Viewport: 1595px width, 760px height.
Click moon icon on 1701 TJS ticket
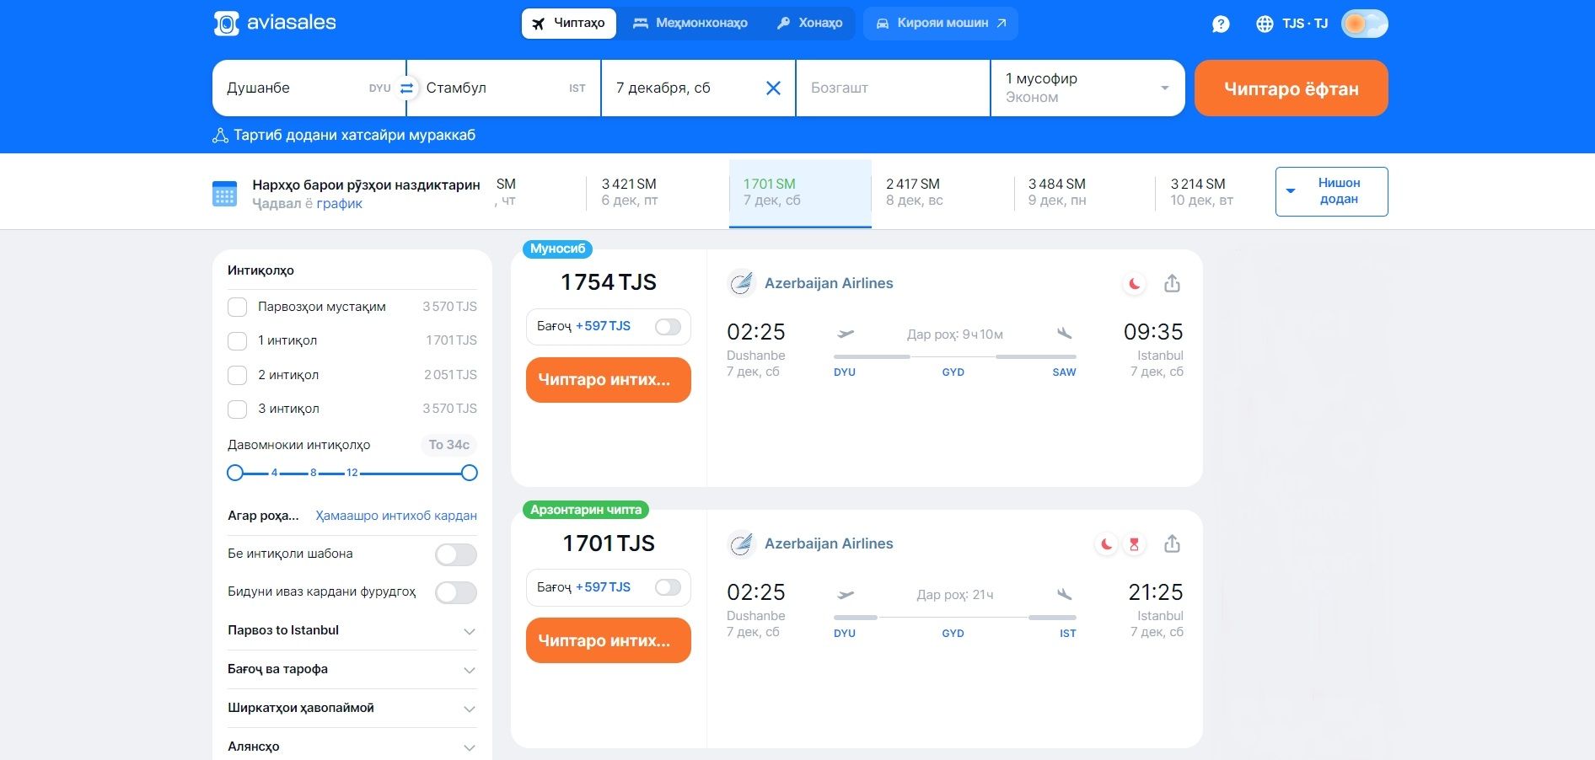1107,544
